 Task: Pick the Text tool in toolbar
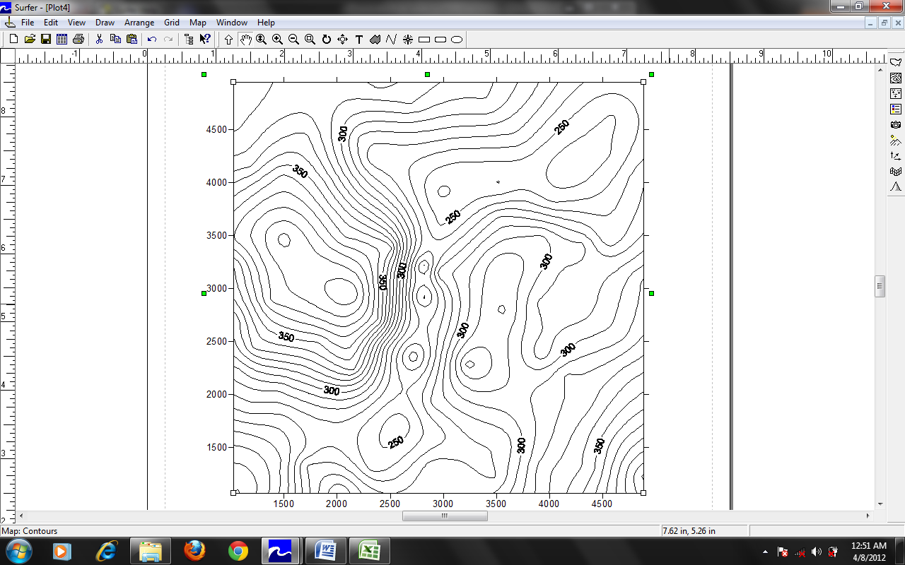tap(359, 40)
